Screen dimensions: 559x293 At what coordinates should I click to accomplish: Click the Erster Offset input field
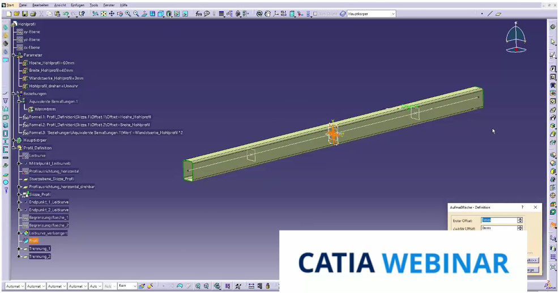pyautogui.click(x=499, y=220)
